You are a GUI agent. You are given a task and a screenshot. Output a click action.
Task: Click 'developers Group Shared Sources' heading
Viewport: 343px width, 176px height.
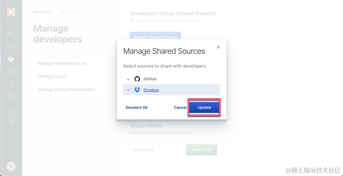tap(173, 13)
